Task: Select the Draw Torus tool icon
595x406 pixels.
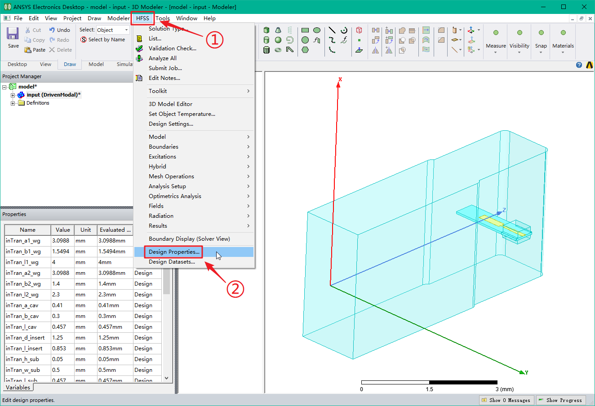Action: point(278,50)
